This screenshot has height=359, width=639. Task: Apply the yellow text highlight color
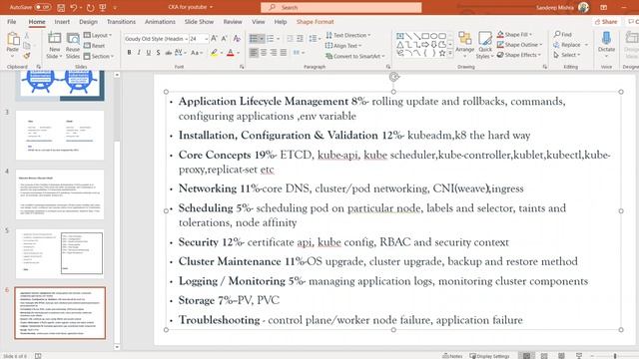click(214, 53)
